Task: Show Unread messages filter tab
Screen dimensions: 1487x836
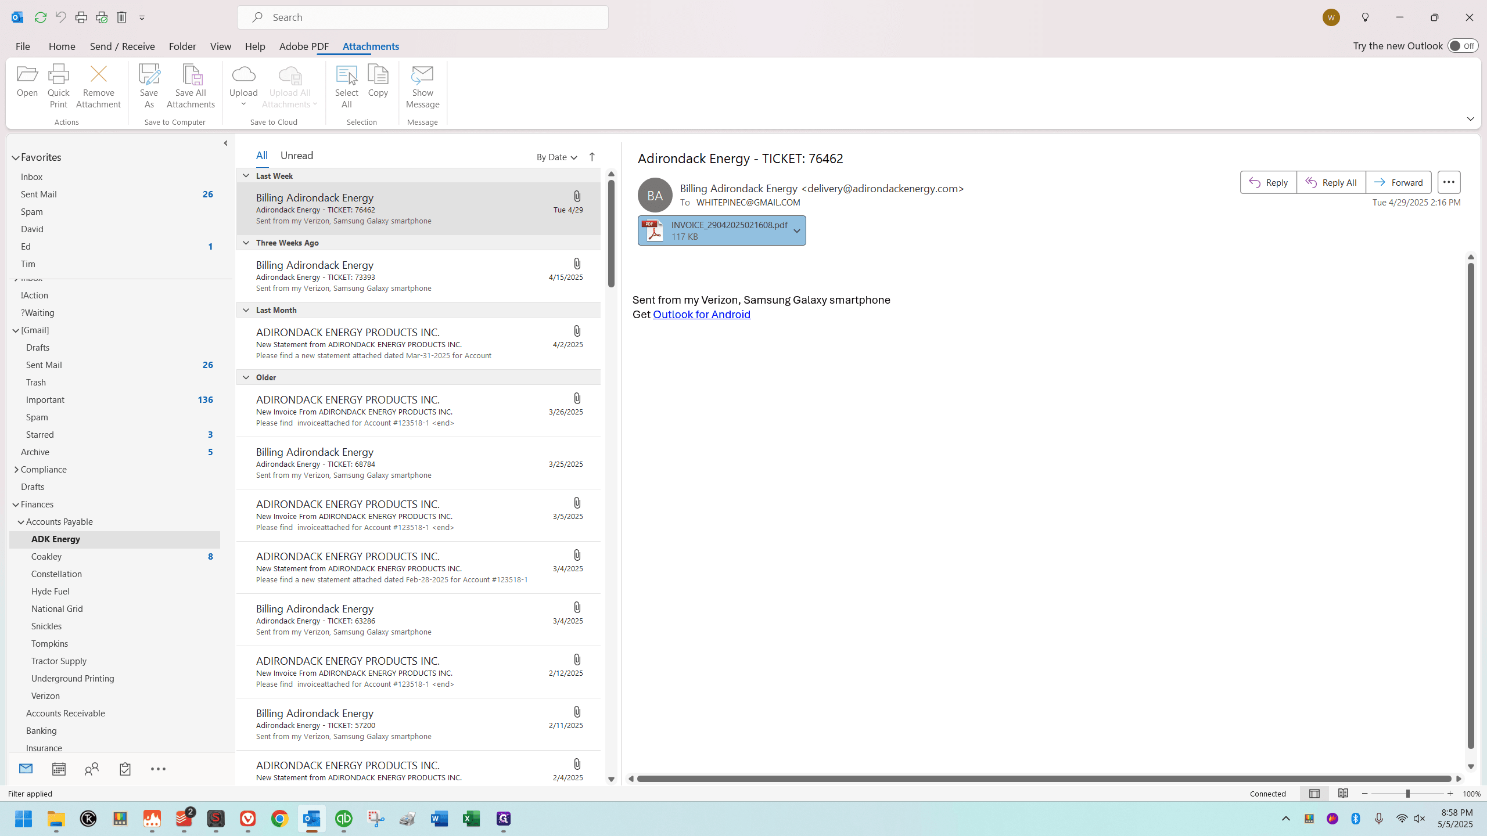Action: click(297, 156)
